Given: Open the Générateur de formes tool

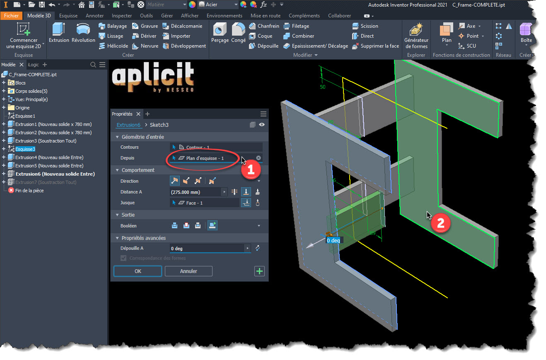Looking at the screenshot, I should pos(416,36).
